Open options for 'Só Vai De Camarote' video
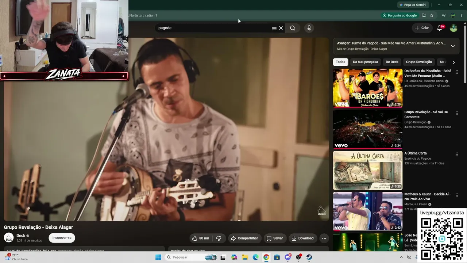This screenshot has height=263, width=467. pos(457,114)
